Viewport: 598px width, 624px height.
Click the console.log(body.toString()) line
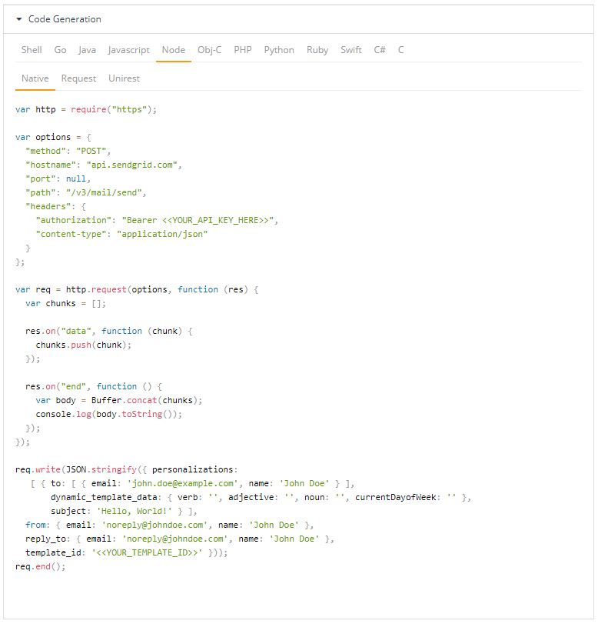point(109,414)
